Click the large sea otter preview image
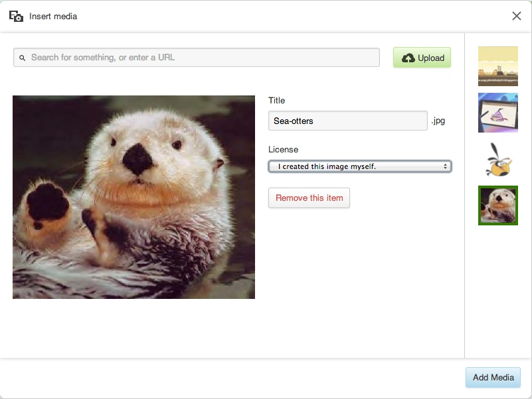The height and width of the screenshot is (399, 532). click(x=133, y=197)
